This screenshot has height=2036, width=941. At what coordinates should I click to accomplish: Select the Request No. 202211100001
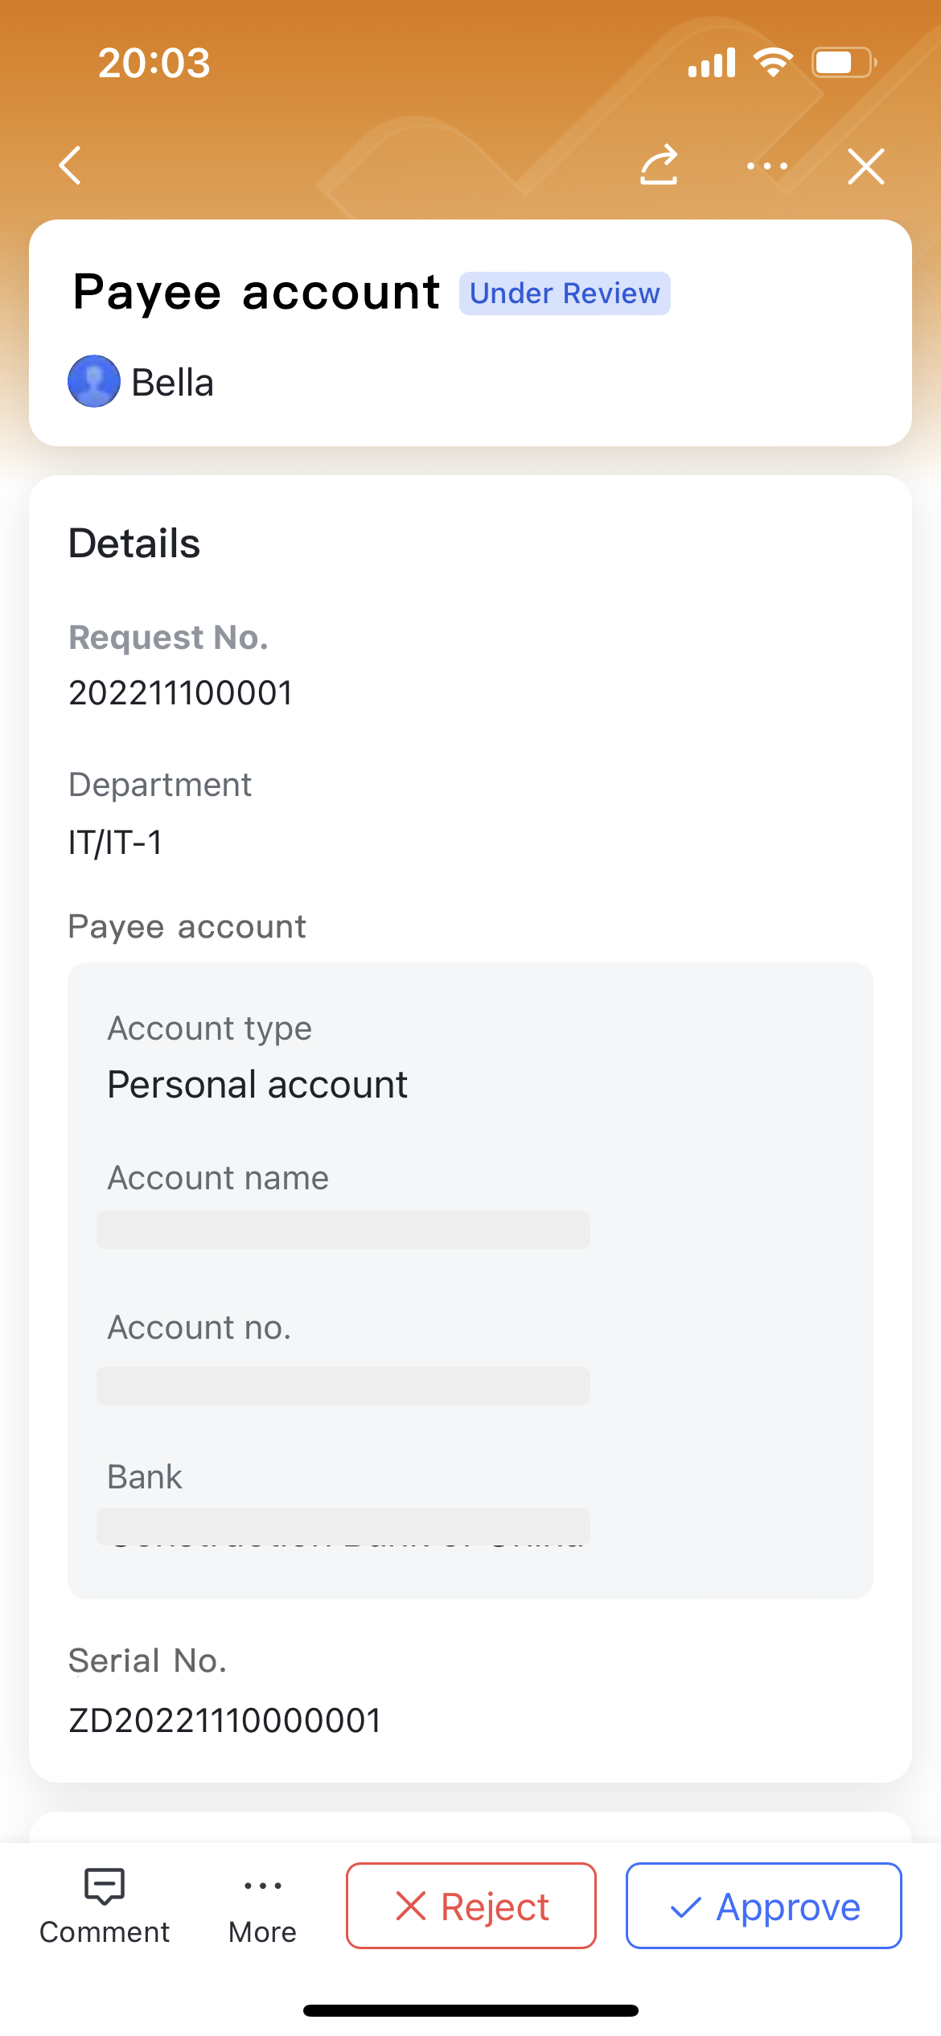(182, 692)
